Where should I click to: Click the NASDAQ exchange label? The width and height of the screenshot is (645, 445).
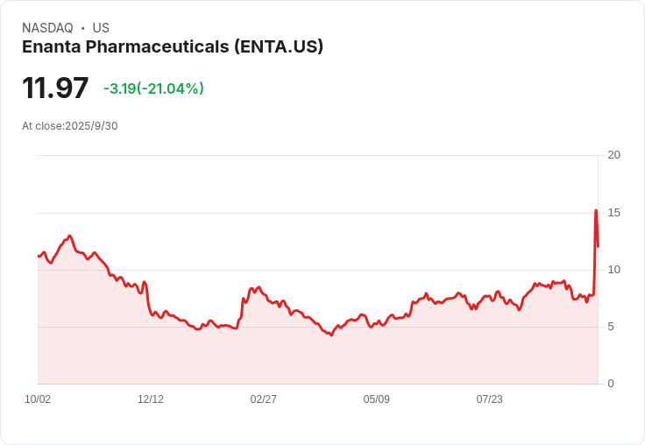tap(47, 28)
